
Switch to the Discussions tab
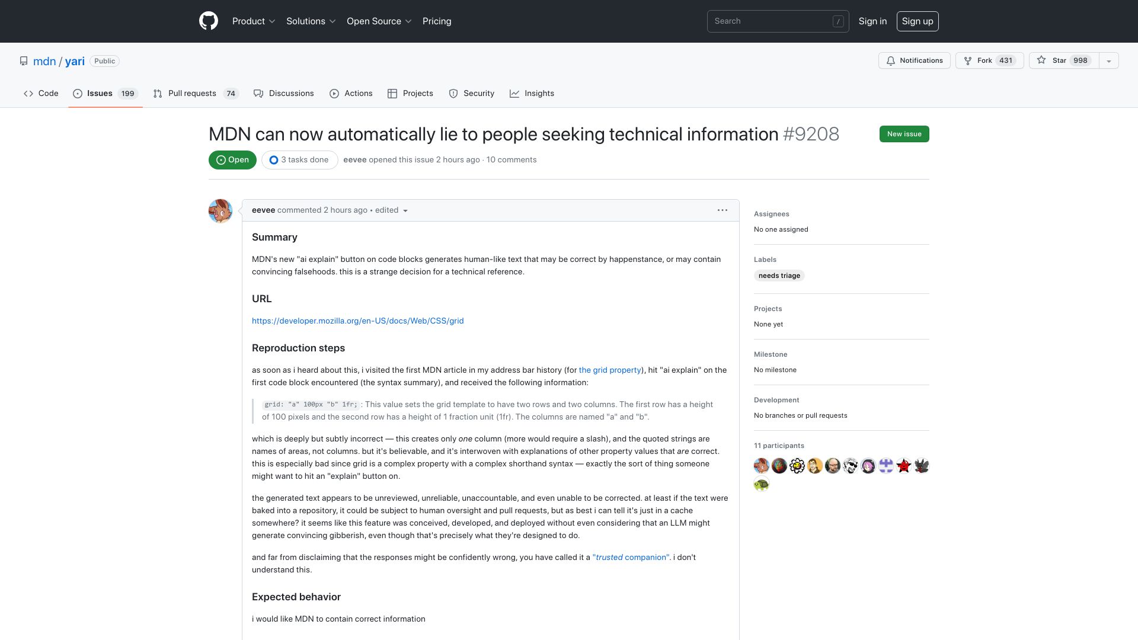(x=284, y=94)
